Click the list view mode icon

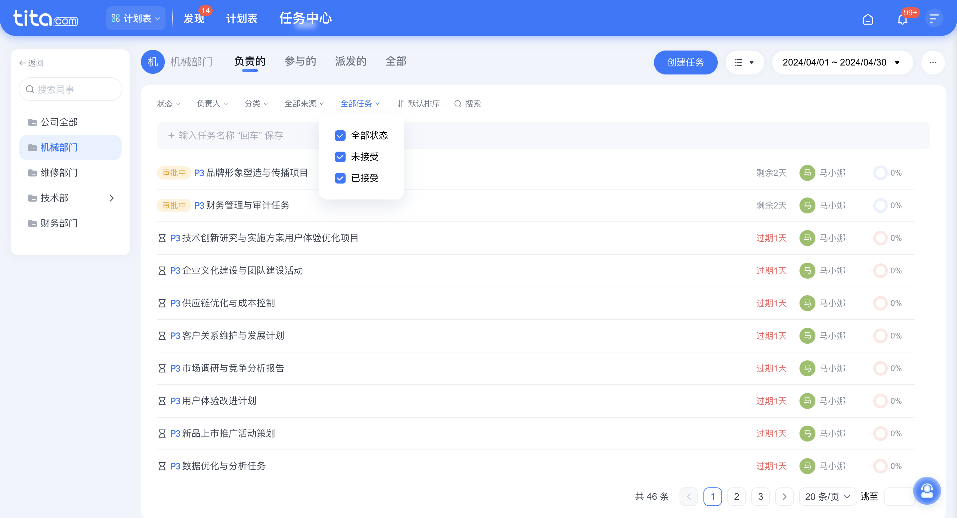pyautogui.click(x=738, y=63)
